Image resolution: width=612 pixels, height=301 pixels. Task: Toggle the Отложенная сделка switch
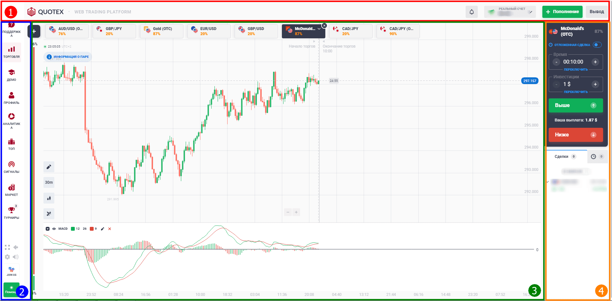pos(597,45)
